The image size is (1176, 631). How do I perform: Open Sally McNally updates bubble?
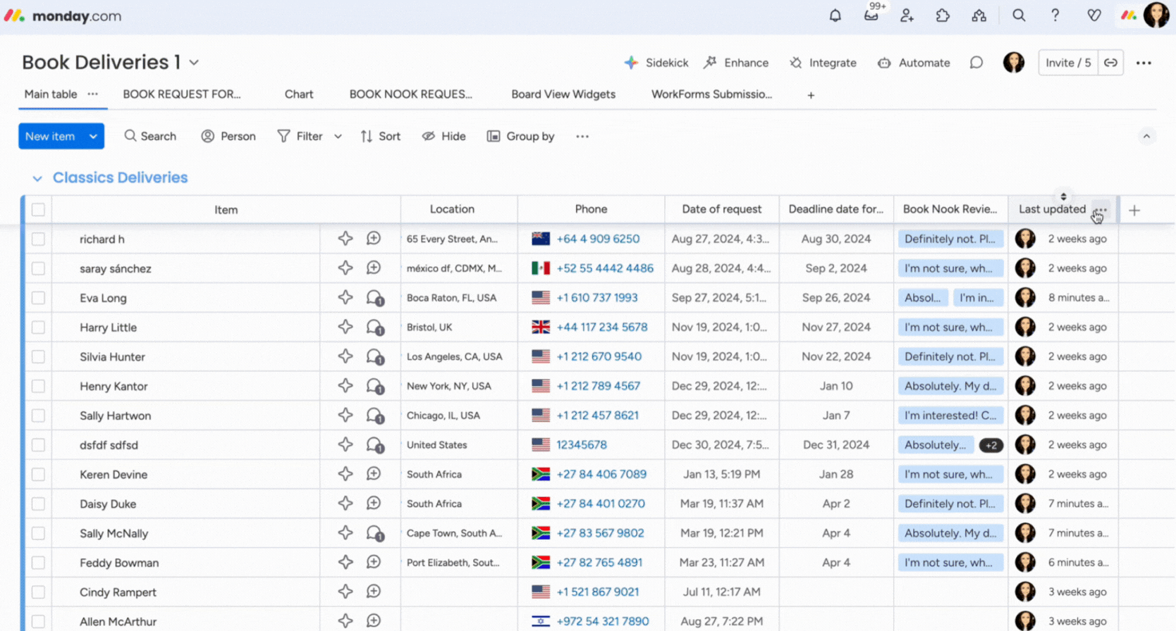point(374,533)
